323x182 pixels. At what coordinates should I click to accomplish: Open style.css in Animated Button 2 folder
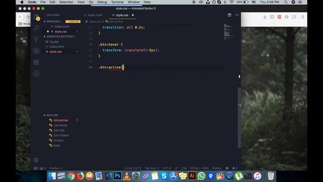[56, 52]
